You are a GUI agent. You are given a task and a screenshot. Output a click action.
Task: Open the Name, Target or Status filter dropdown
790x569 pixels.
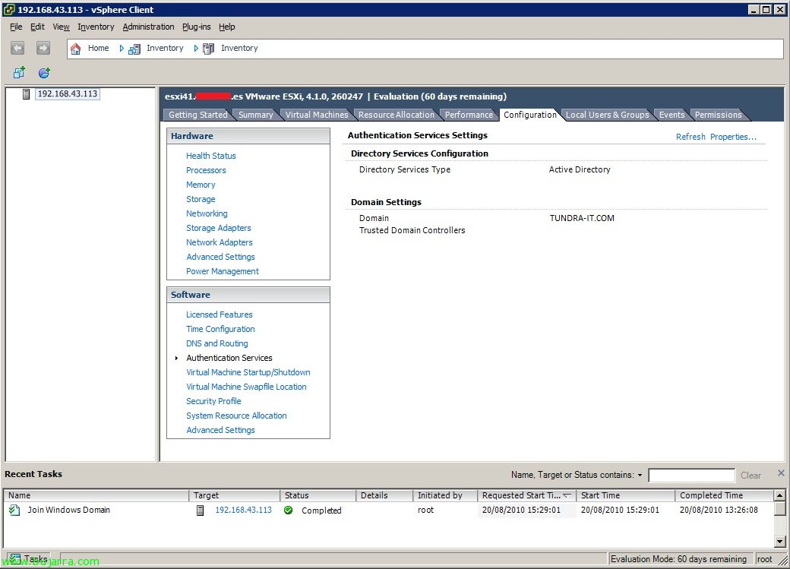(640, 475)
